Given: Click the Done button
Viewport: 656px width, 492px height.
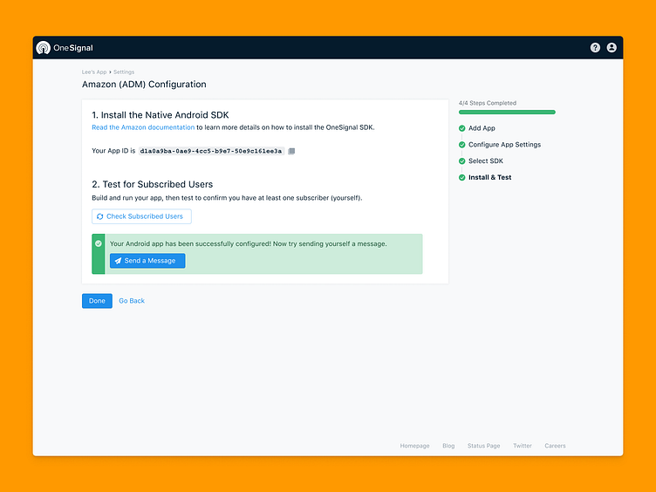Looking at the screenshot, I should click(97, 301).
